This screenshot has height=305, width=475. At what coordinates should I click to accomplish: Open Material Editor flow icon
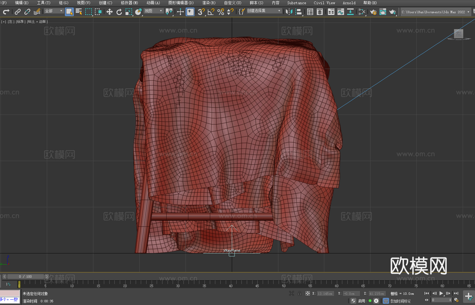(362, 12)
